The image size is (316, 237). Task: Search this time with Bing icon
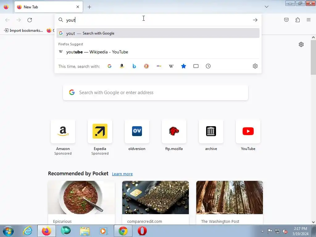coord(134,66)
